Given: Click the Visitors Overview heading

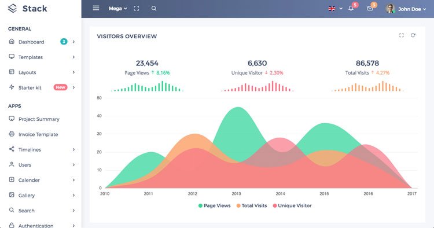Looking at the screenshot, I should tap(127, 36).
